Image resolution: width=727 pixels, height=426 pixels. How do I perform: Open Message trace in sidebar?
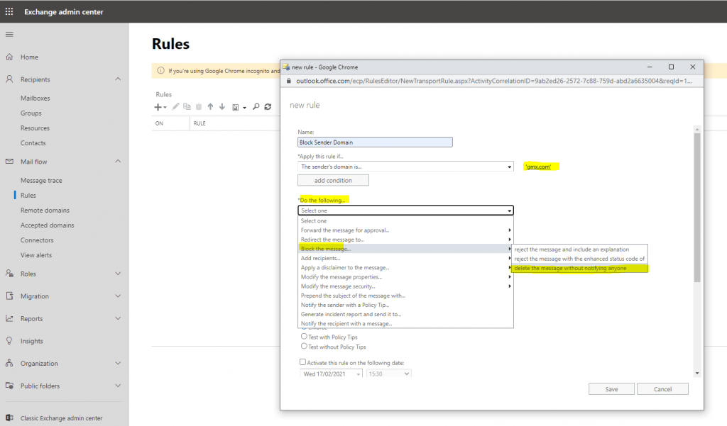pos(41,181)
